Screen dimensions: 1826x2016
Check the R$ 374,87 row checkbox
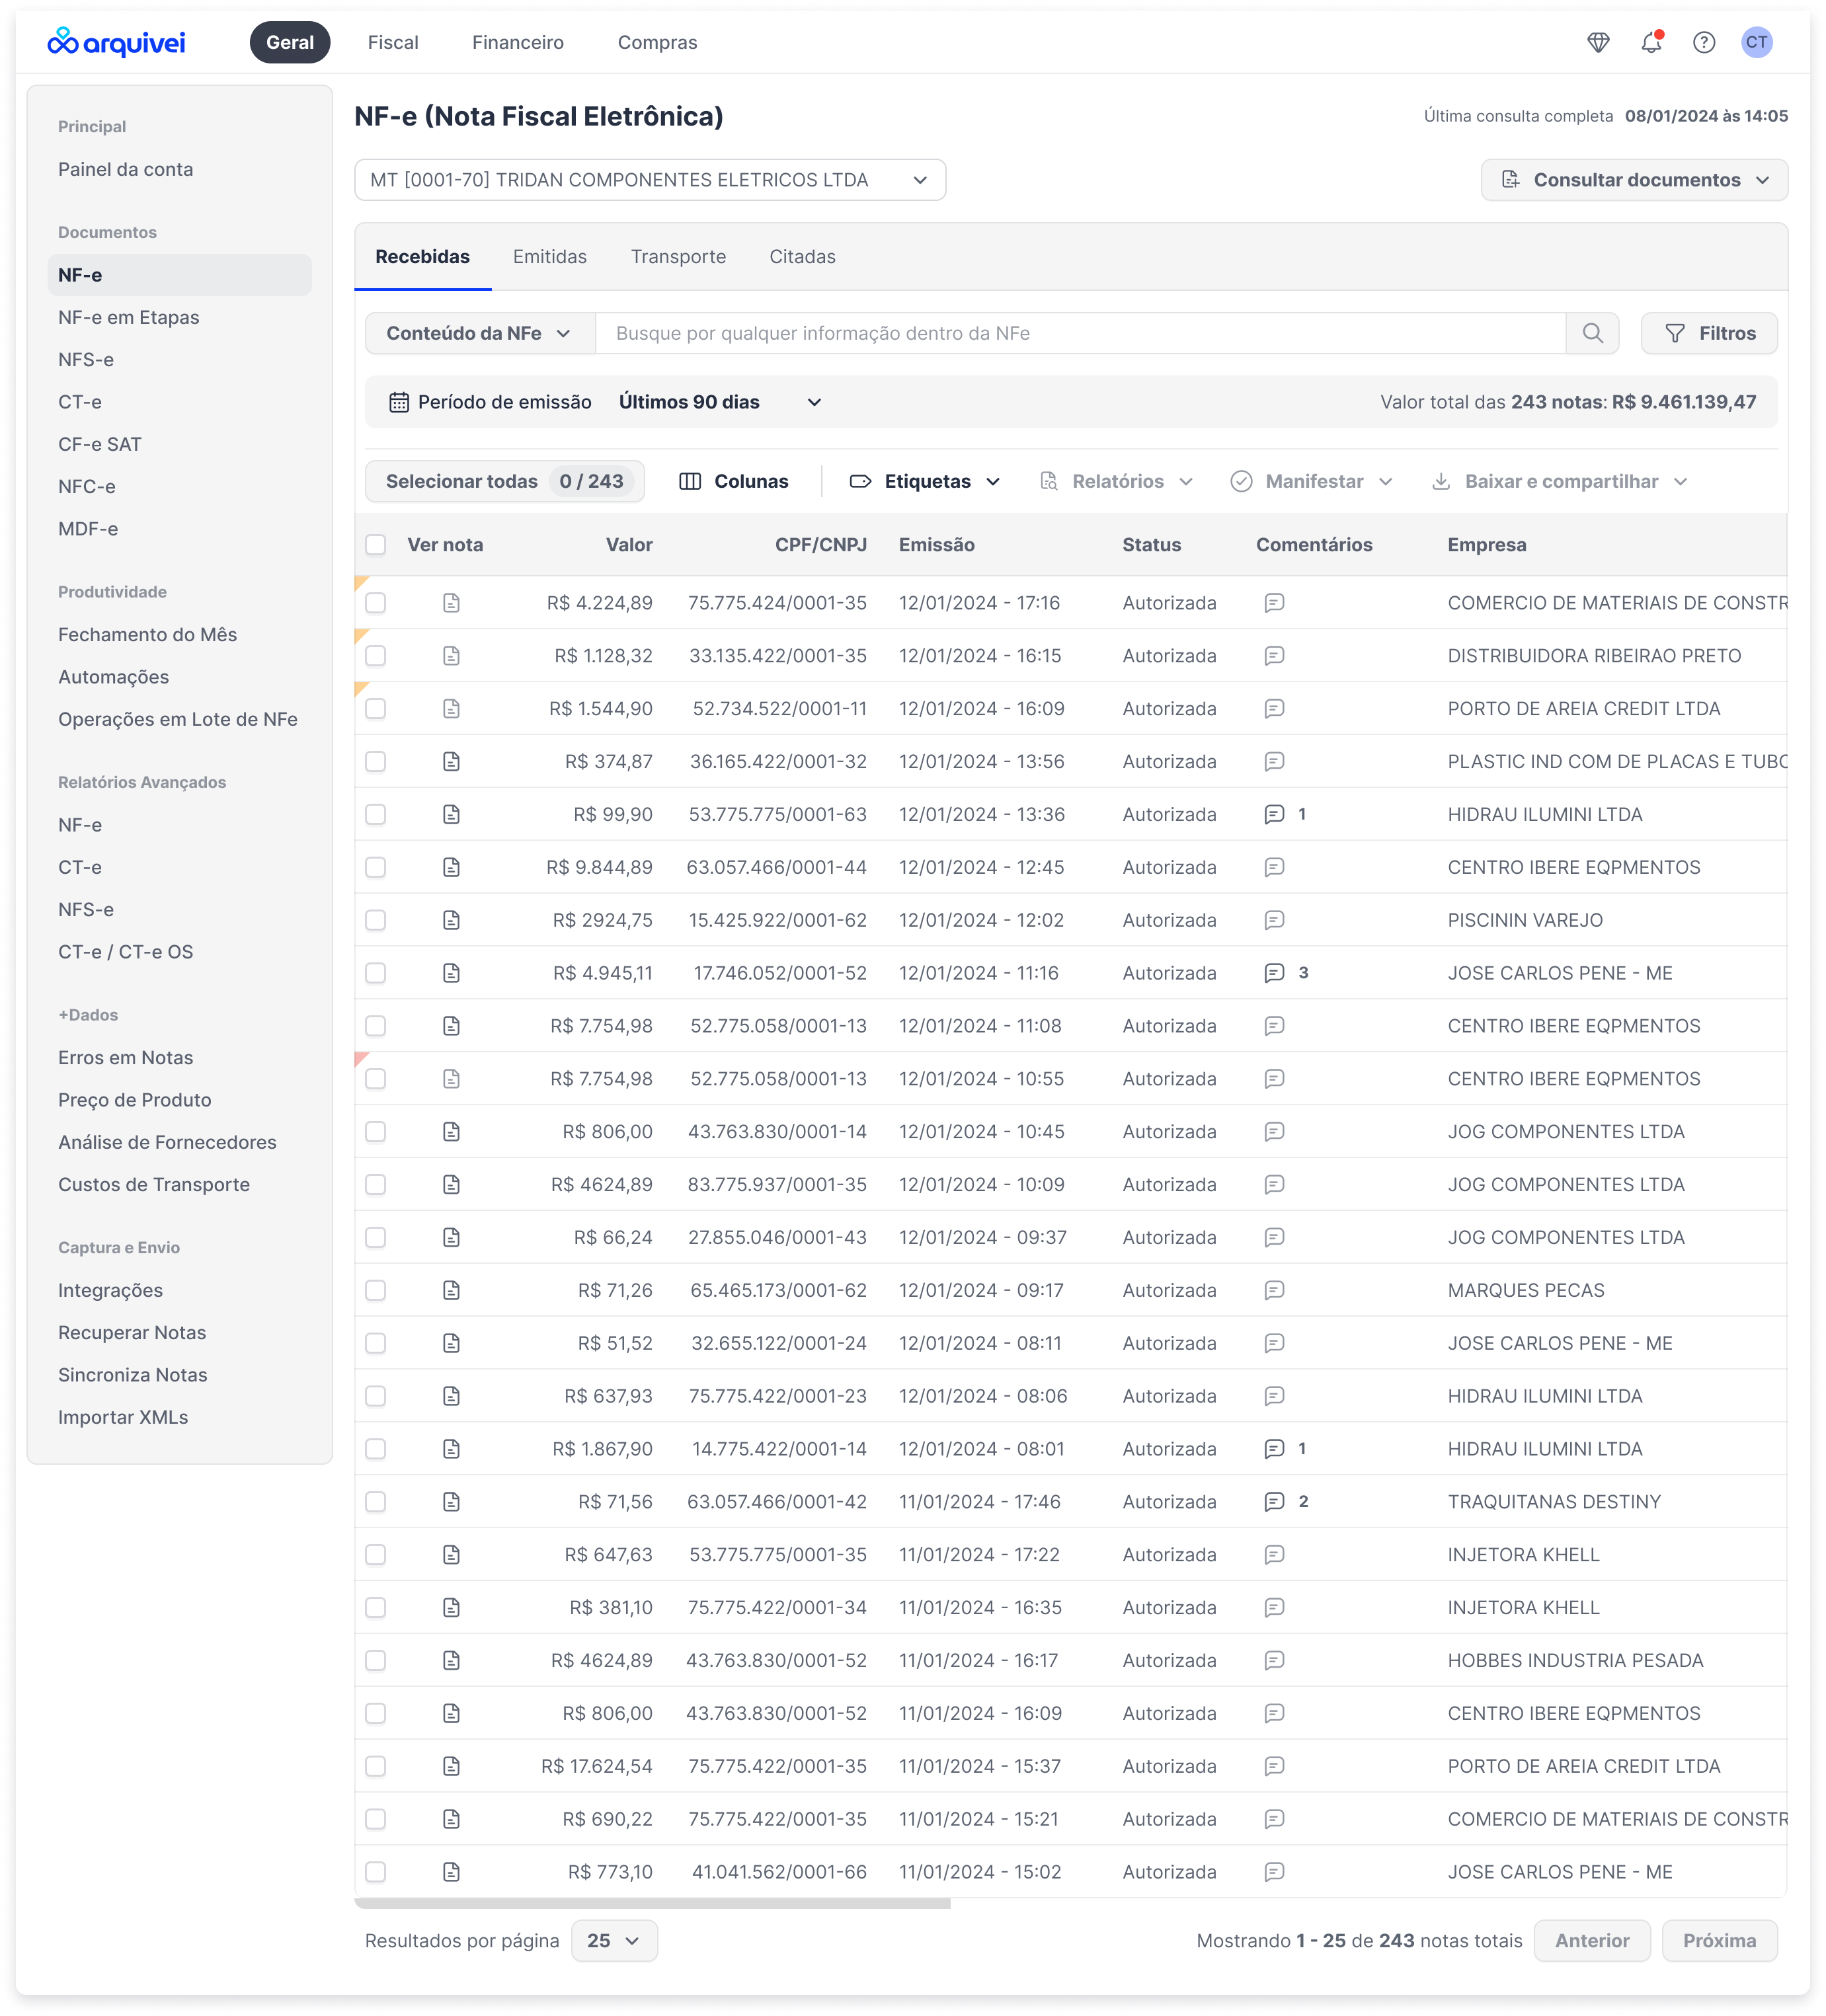375,762
